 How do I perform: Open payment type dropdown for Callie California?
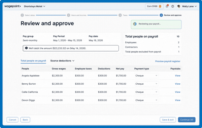146,92
